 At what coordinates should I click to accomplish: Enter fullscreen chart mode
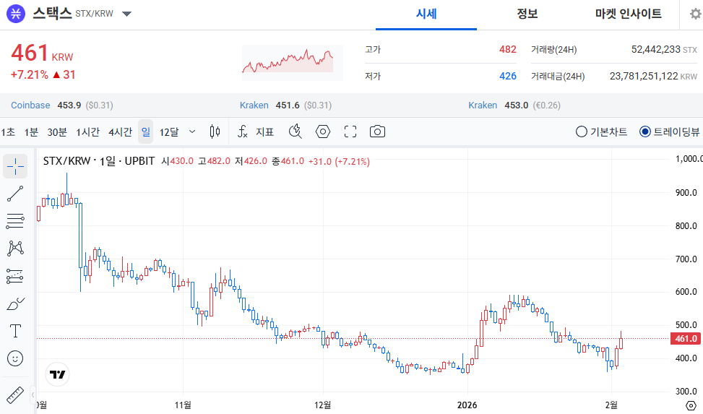click(350, 131)
